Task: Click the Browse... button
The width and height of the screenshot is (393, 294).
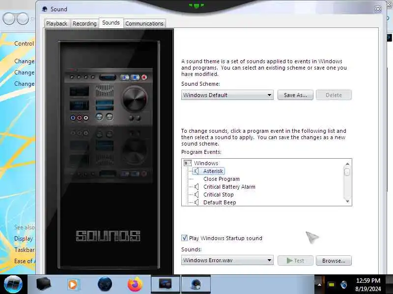Action: pos(334,261)
